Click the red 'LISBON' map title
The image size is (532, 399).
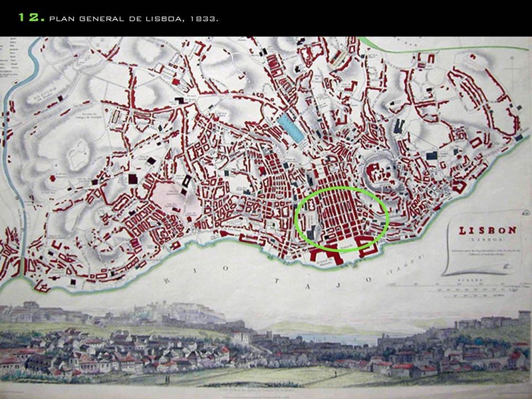coord(487,231)
